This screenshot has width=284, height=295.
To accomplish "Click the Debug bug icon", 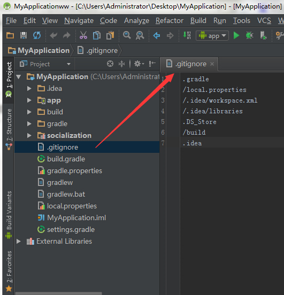I will coord(250,35).
